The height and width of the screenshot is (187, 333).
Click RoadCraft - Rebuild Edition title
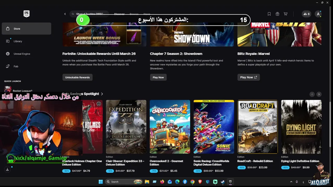255,161
